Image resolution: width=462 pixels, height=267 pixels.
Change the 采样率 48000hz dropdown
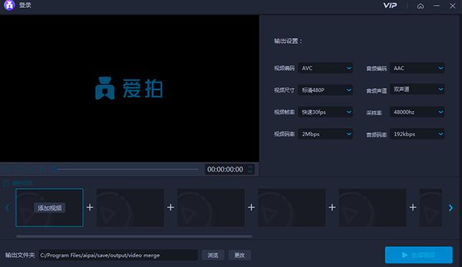[417, 112]
